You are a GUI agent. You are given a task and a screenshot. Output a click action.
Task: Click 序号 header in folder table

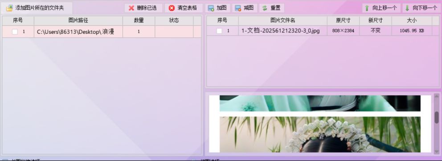pyautogui.click(x=18, y=20)
